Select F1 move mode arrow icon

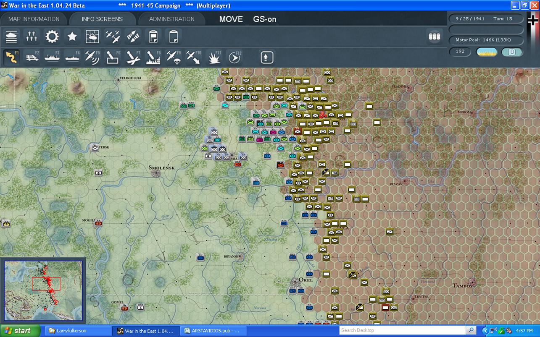(x=12, y=57)
